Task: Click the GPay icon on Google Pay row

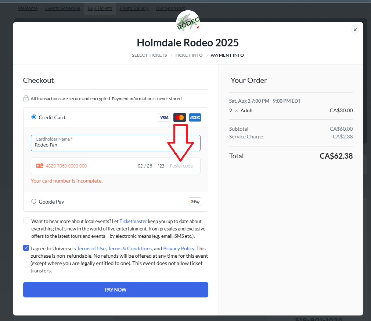Action: (195, 201)
